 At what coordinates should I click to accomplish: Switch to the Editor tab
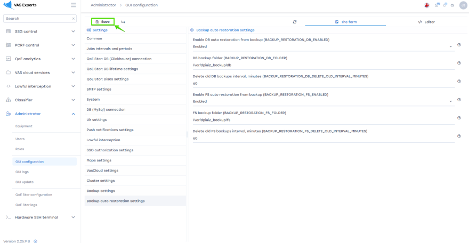coord(426,22)
